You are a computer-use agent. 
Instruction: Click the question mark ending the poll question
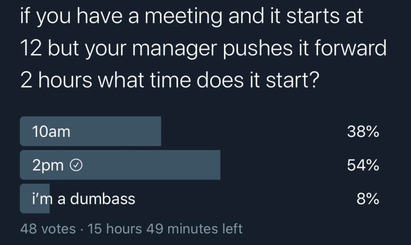[313, 82]
